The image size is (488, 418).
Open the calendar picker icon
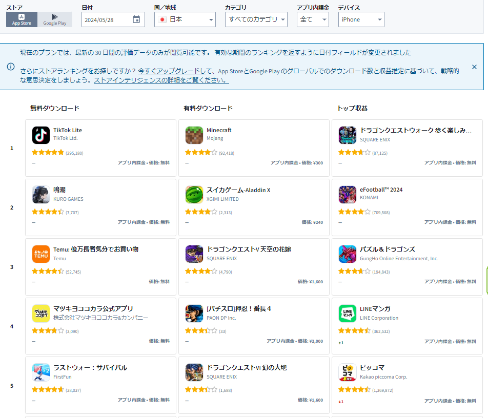[x=136, y=19]
